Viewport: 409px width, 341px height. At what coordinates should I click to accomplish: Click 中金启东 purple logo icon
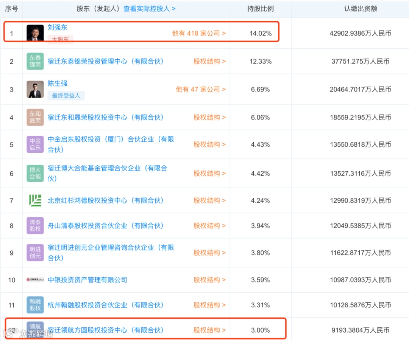pyautogui.click(x=35, y=144)
